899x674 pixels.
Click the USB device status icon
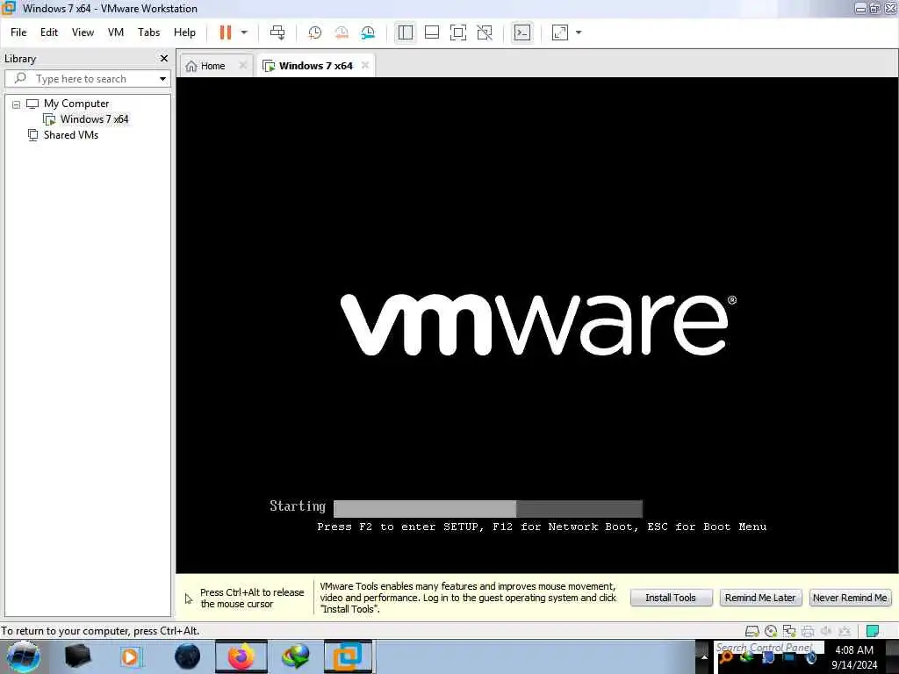pyautogui.click(x=845, y=631)
